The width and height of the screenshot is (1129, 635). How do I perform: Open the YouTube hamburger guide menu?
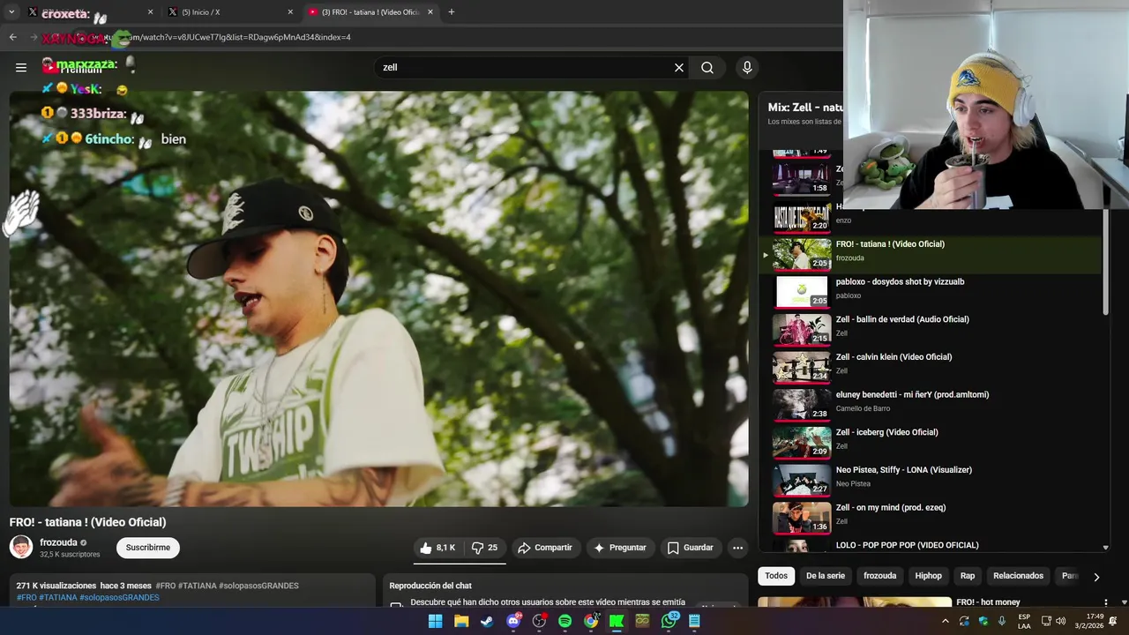(21, 67)
